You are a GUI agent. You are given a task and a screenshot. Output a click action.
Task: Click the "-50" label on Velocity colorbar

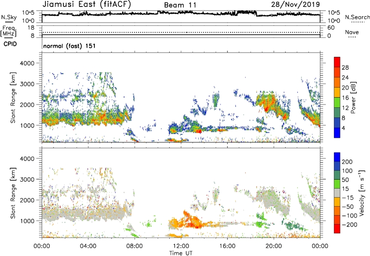click(x=348, y=207)
